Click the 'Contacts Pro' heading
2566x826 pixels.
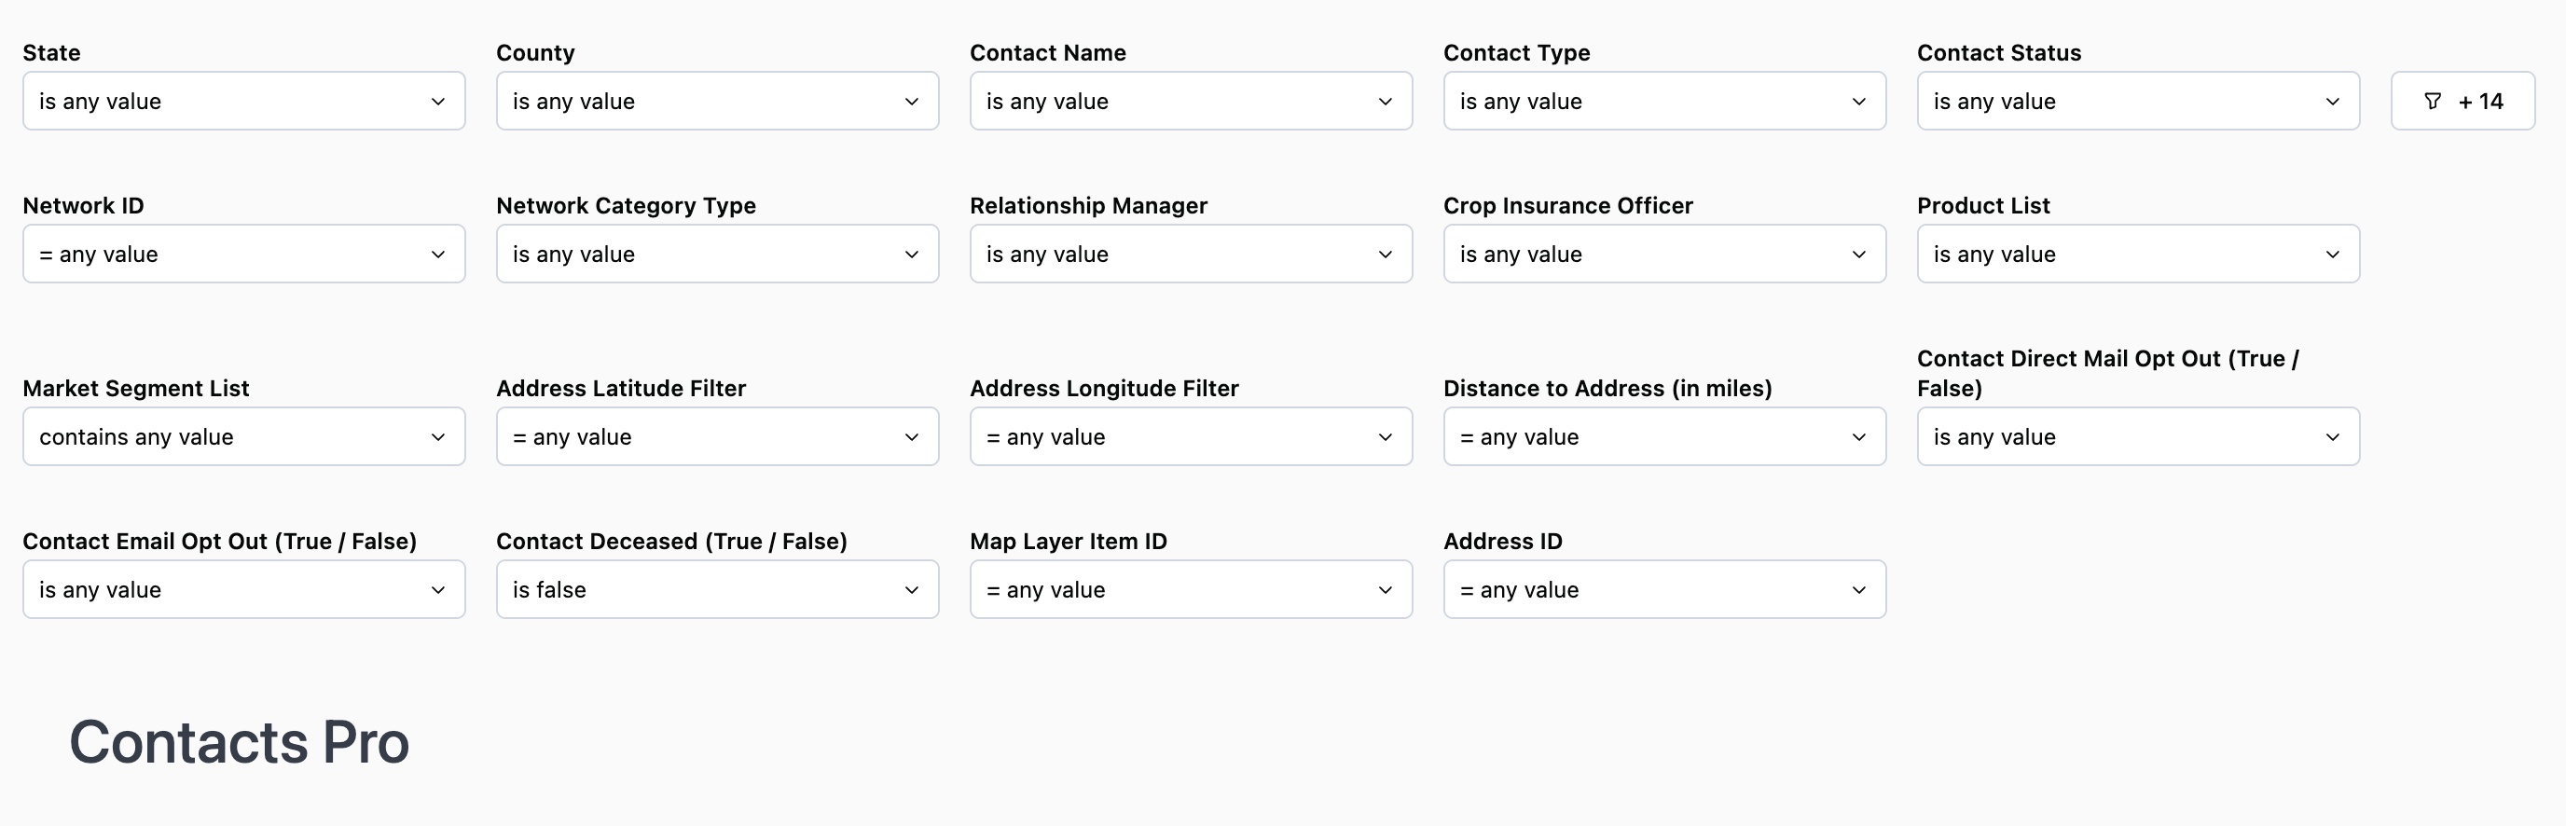tap(239, 742)
